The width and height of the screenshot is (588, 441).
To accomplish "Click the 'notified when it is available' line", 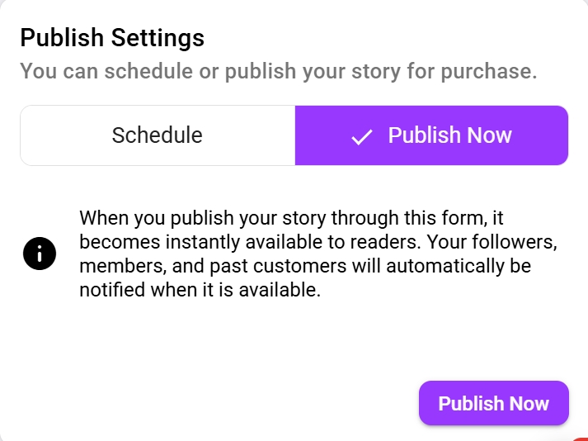I will tap(200, 290).
